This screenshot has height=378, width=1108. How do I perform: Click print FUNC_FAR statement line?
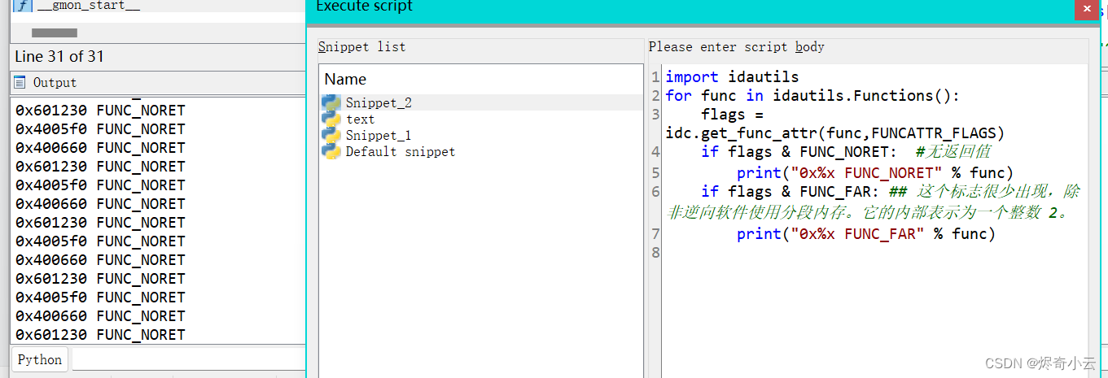pyautogui.click(x=866, y=234)
